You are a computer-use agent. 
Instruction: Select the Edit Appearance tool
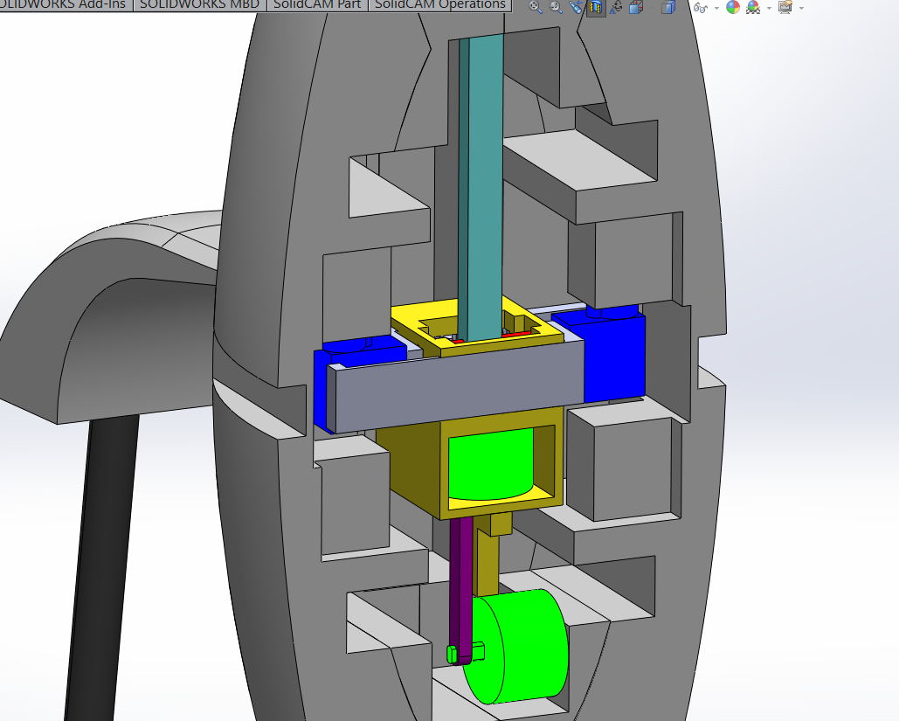732,8
